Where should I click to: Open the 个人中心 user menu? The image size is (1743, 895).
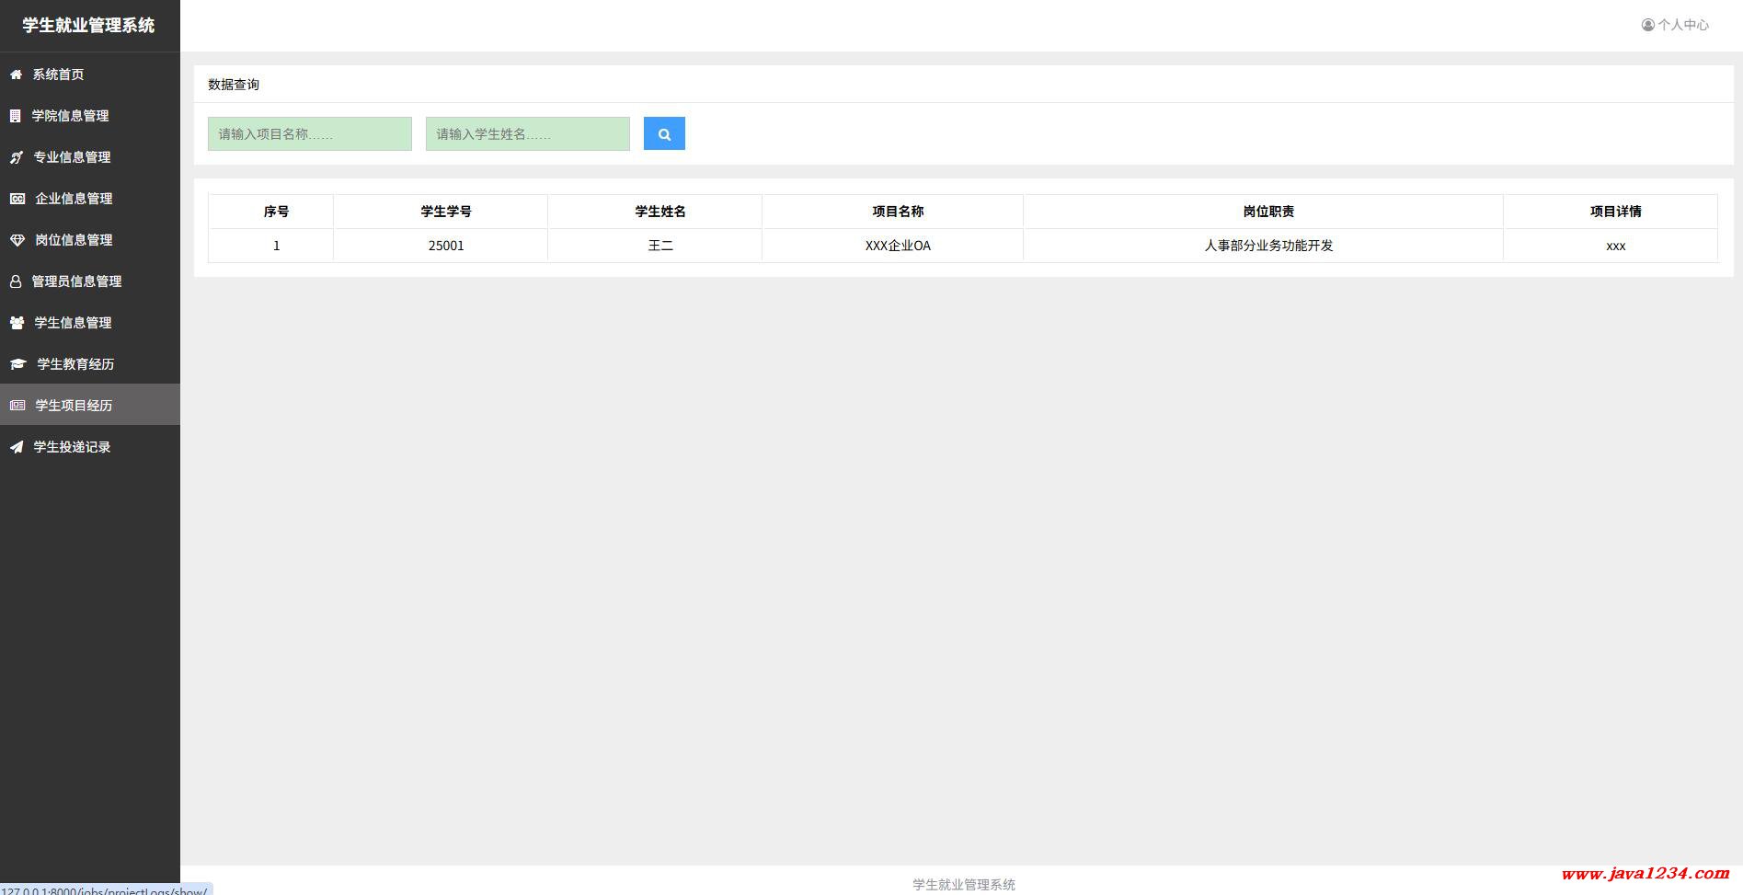(x=1675, y=25)
